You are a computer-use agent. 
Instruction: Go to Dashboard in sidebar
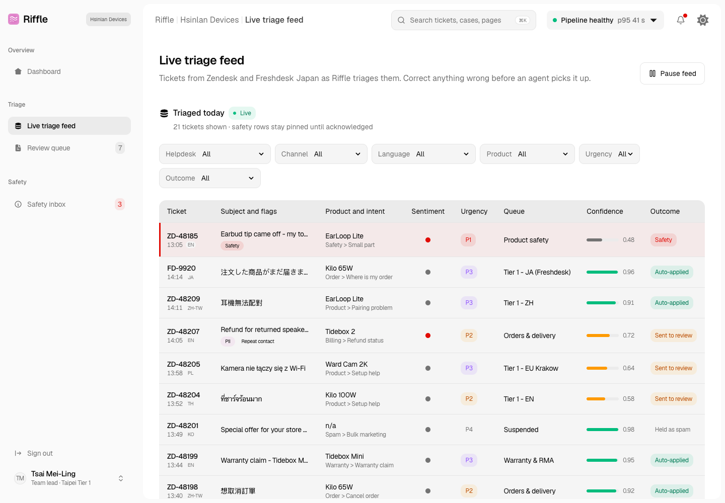69,71
